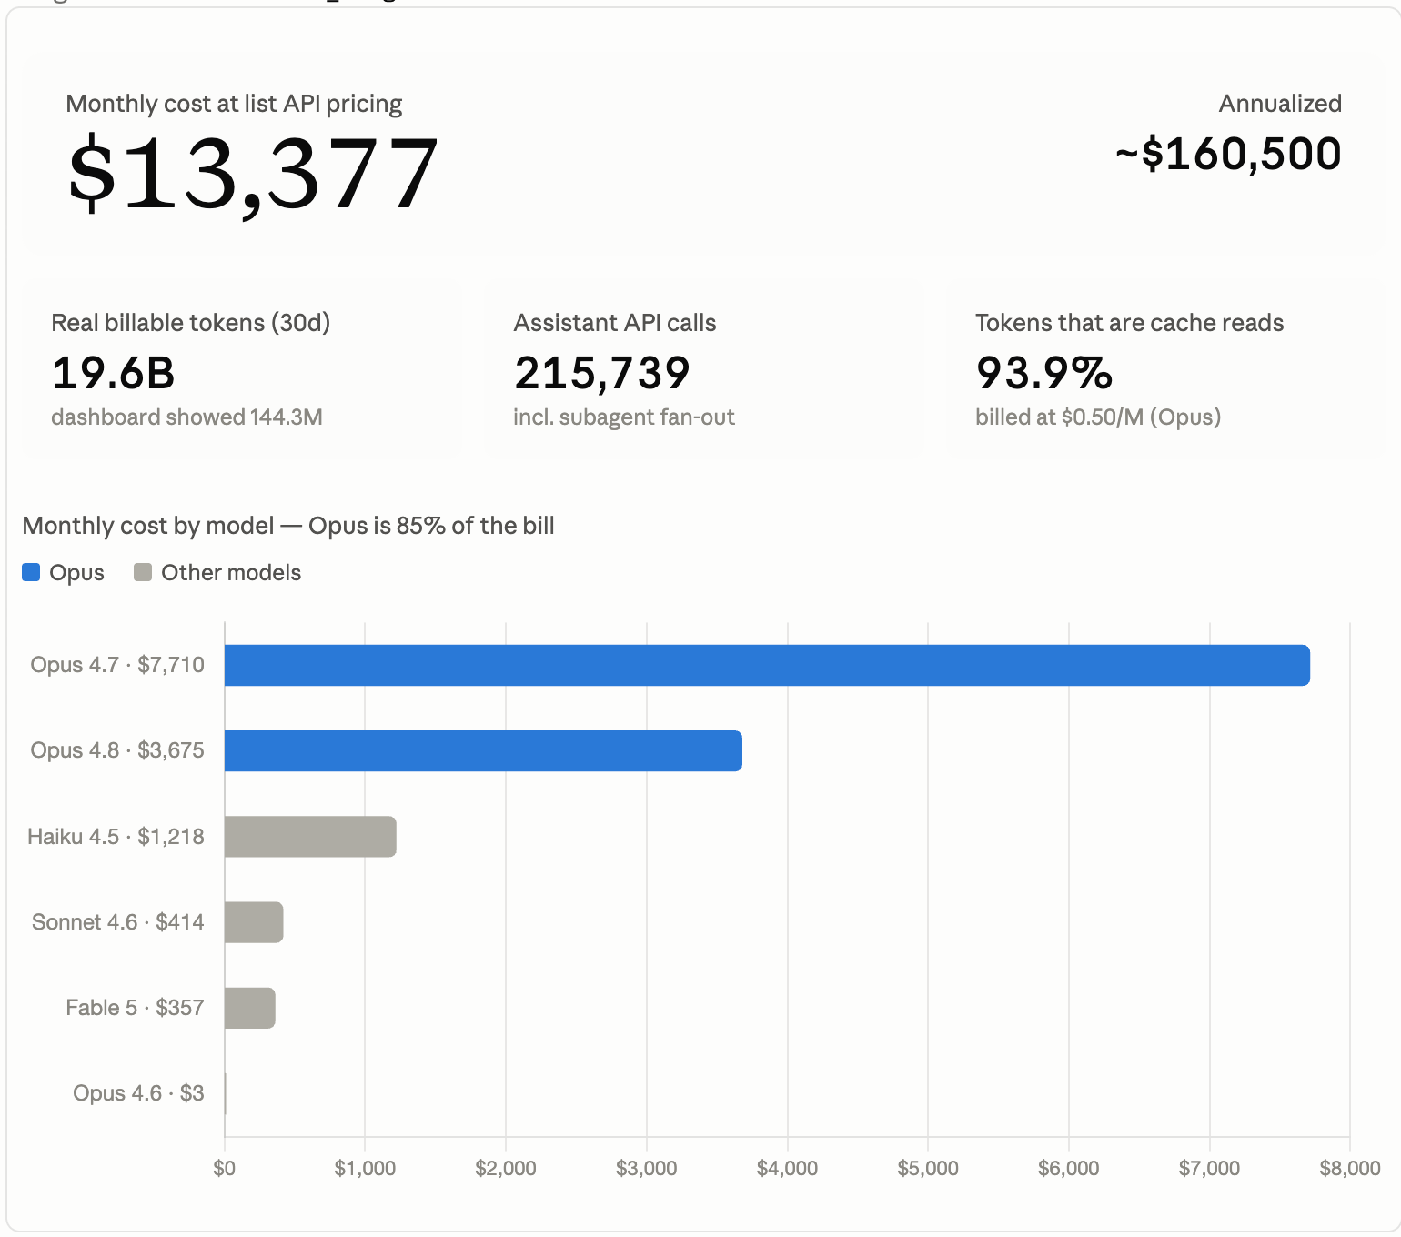Toggle the Other models legend label

pos(231,572)
